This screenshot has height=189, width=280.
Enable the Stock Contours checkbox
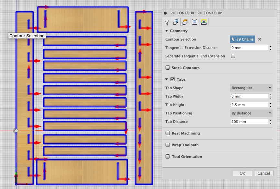click(168, 67)
